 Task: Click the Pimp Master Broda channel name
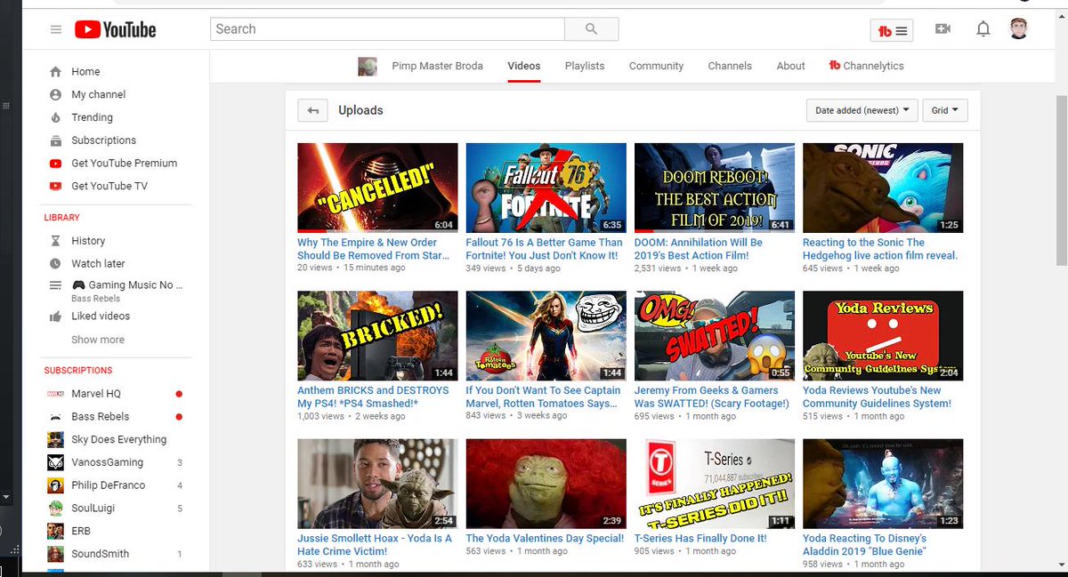(x=437, y=66)
